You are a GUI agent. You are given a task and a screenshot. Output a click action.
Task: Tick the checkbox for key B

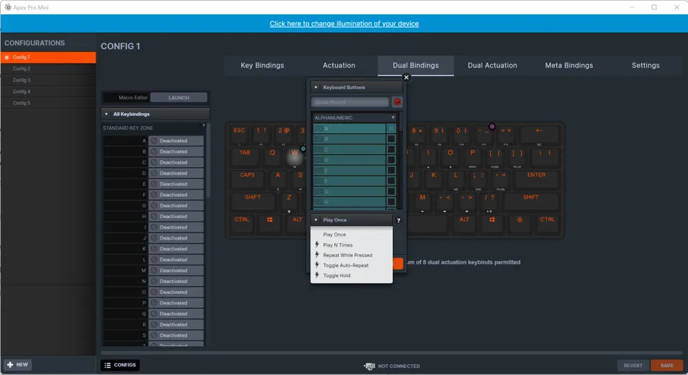pyautogui.click(x=391, y=138)
